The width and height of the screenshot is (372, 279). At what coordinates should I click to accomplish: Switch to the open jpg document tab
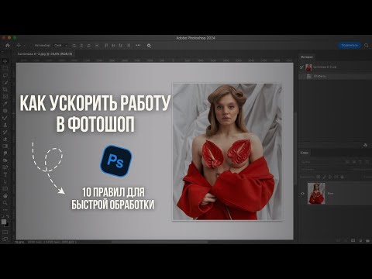(x=45, y=54)
